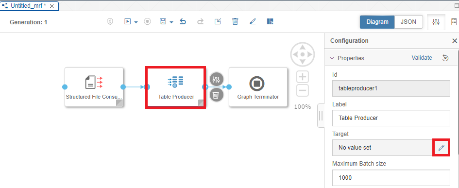Edit Target with the pencil icon
Viewport: 459px width, 188px height.
tap(442, 148)
